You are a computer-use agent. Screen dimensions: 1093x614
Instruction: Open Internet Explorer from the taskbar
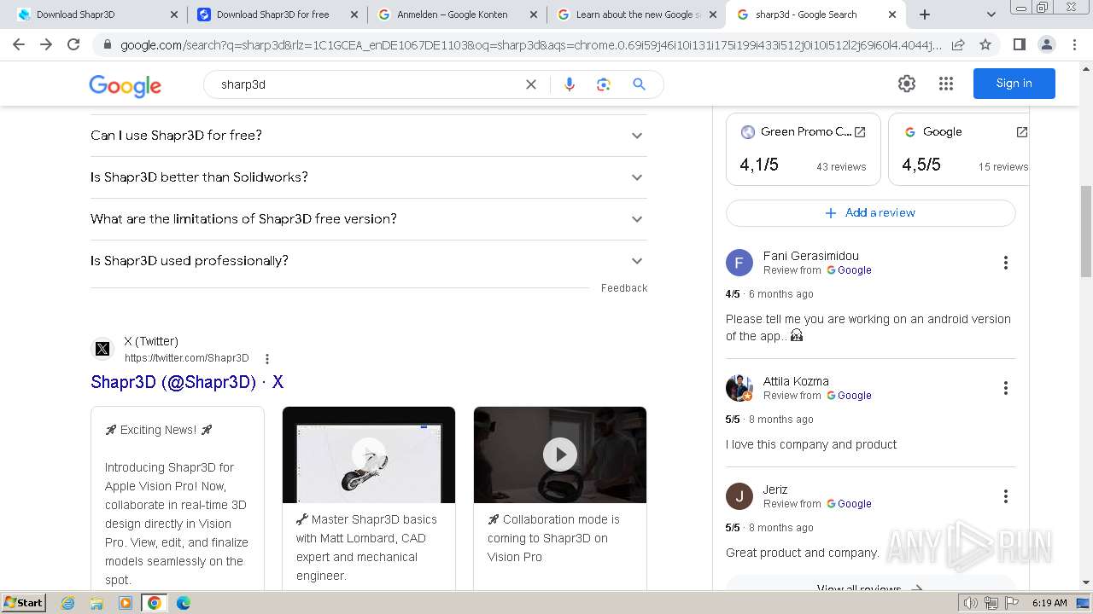[x=68, y=603]
